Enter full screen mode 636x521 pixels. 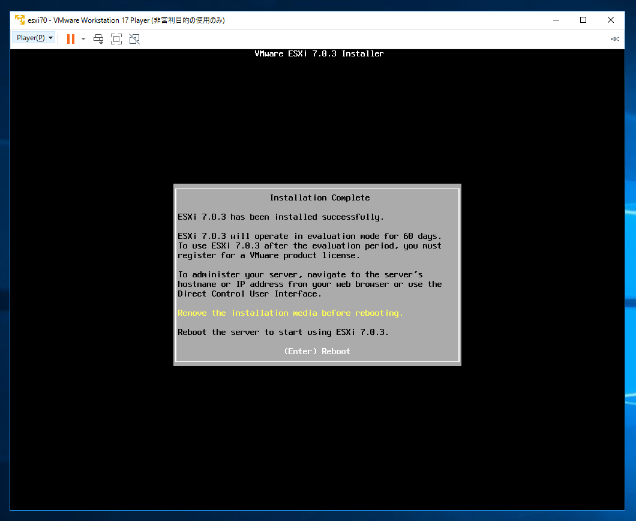116,39
